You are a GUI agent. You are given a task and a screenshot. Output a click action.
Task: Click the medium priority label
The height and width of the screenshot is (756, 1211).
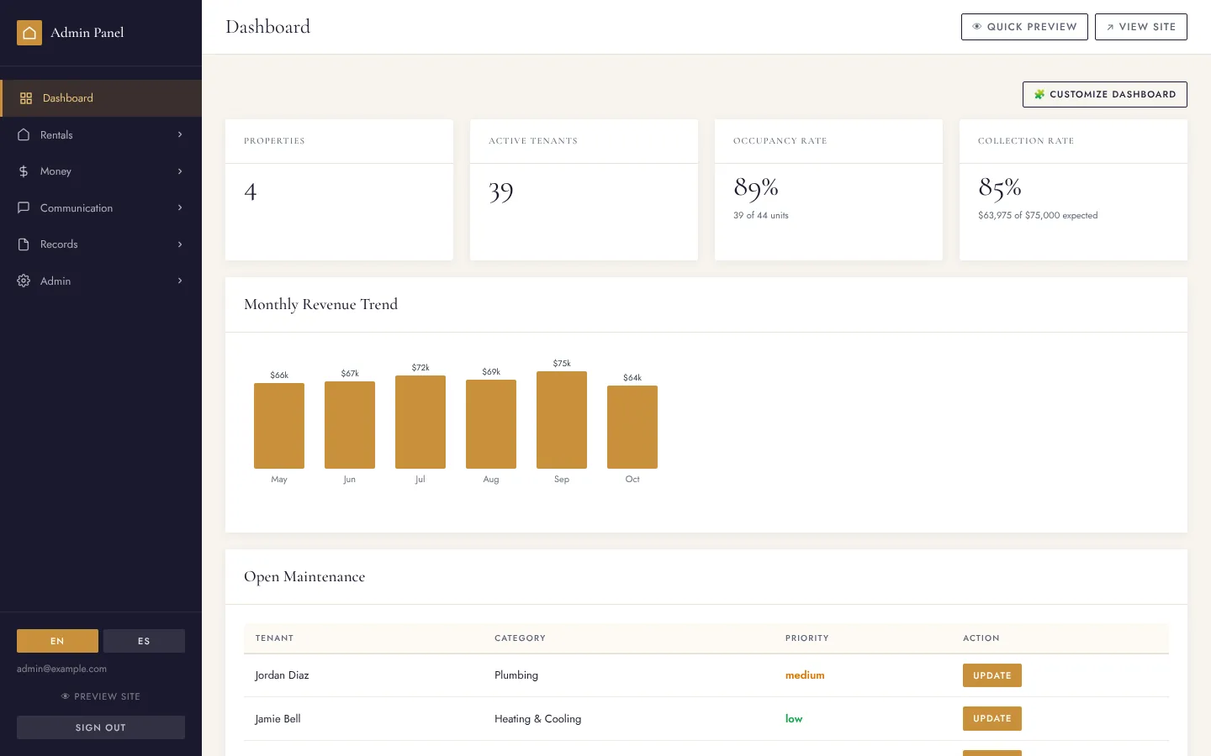pos(805,675)
